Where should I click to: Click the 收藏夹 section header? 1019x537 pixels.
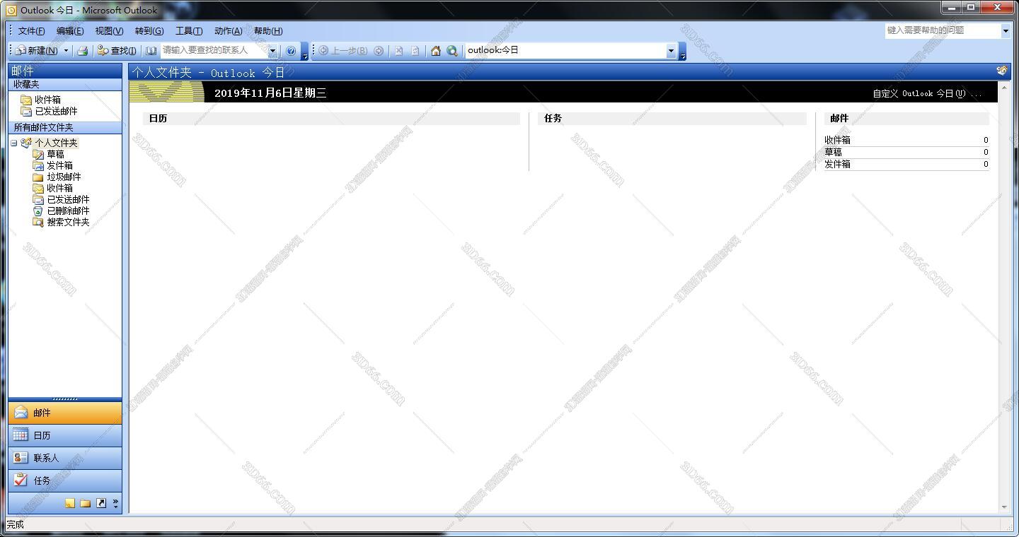click(65, 84)
